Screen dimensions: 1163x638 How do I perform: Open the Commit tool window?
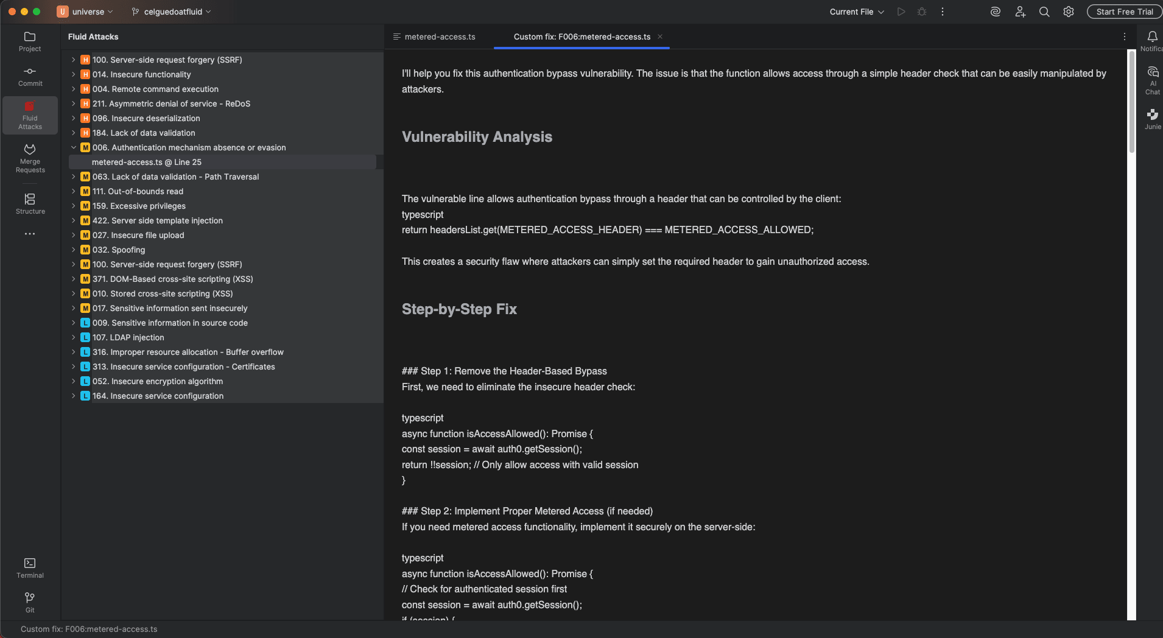(30, 77)
